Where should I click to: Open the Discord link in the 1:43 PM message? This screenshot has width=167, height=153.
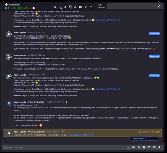click(107, 89)
